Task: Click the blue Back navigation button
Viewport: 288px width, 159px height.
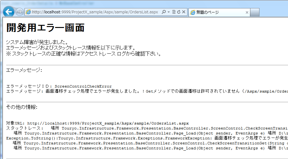Action: click(9, 12)
